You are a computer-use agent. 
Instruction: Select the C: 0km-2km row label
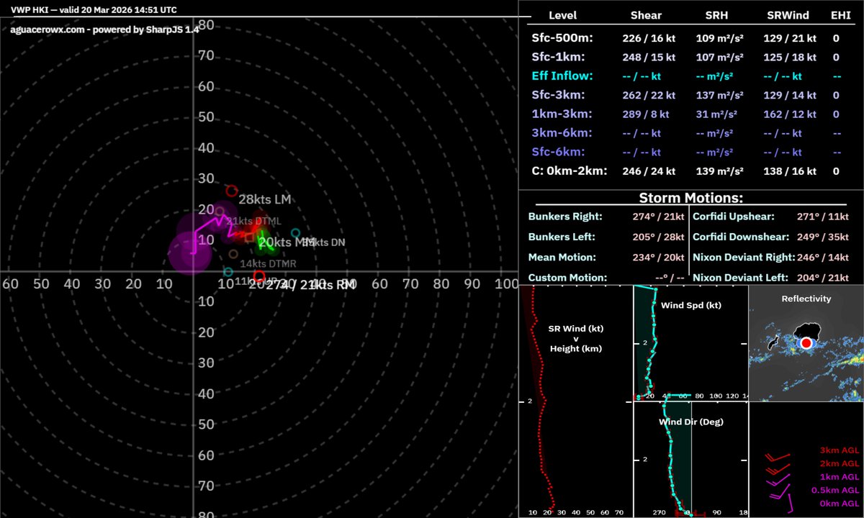click(569, 171)
